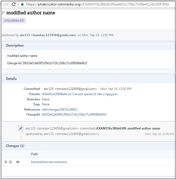Click the document icon beside Example.hooks.php
The image size is (176, 179).
(x=10, y=162)
